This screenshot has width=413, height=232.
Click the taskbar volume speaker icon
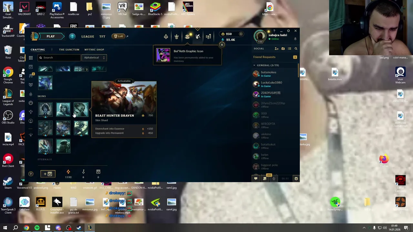[385, 228]
